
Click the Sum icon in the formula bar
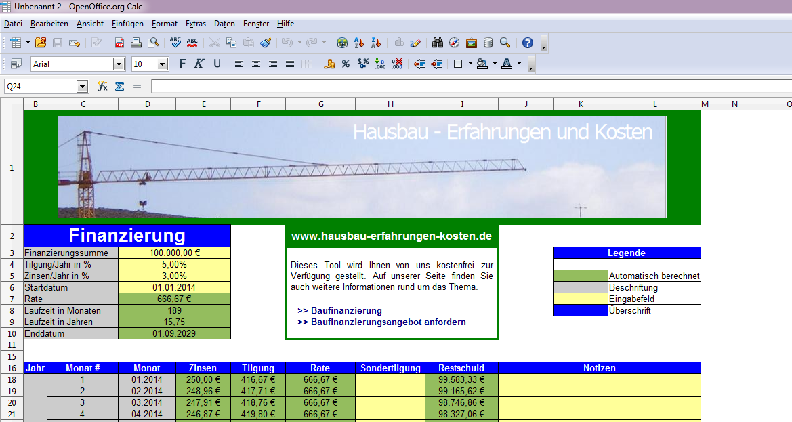[x=119, y=87]
